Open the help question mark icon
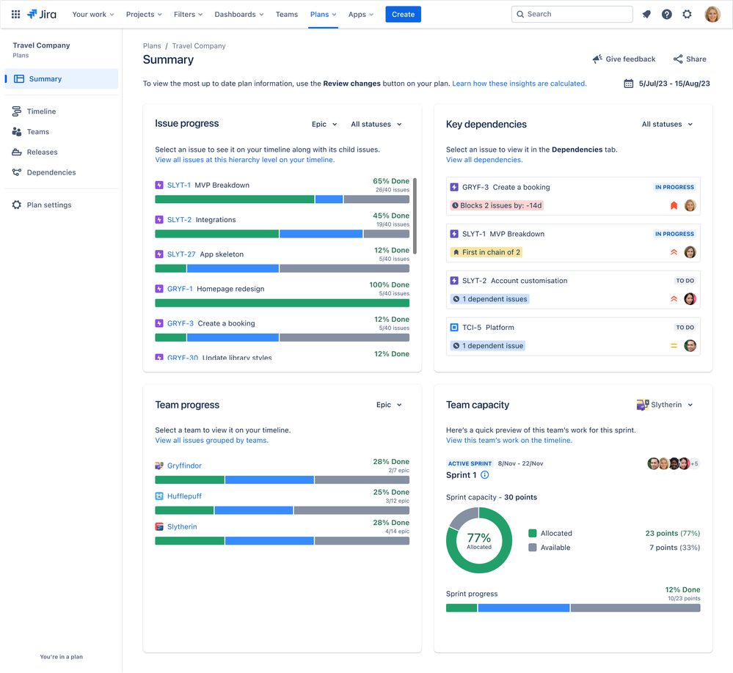The image size is (733, 673). click(666, 14)
